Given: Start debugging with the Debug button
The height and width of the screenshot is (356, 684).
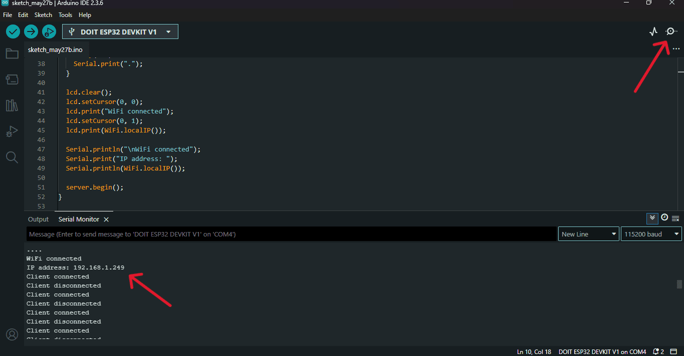Looking at the screenshot, I should 49,31.
